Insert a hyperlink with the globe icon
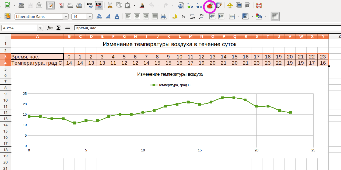This screenshot has width=341, height=170. pos(181,5)
